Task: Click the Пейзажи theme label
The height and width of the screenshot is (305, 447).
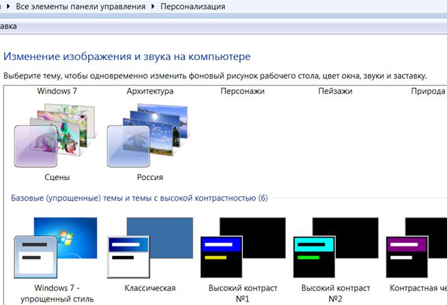Action: click(335, 91)
